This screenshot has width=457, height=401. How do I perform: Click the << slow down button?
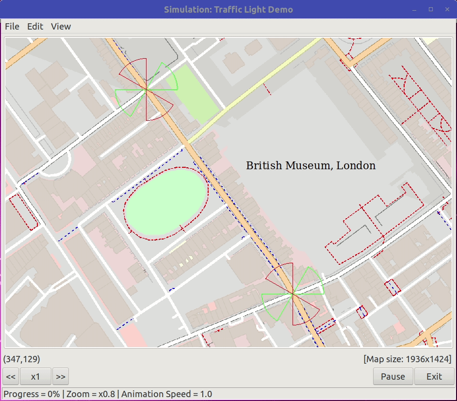click(x=11, y=376)
